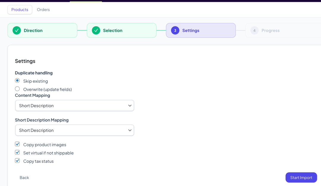Open the Content Mapping combo box
321x186 pixels.
tap(74, 106)
